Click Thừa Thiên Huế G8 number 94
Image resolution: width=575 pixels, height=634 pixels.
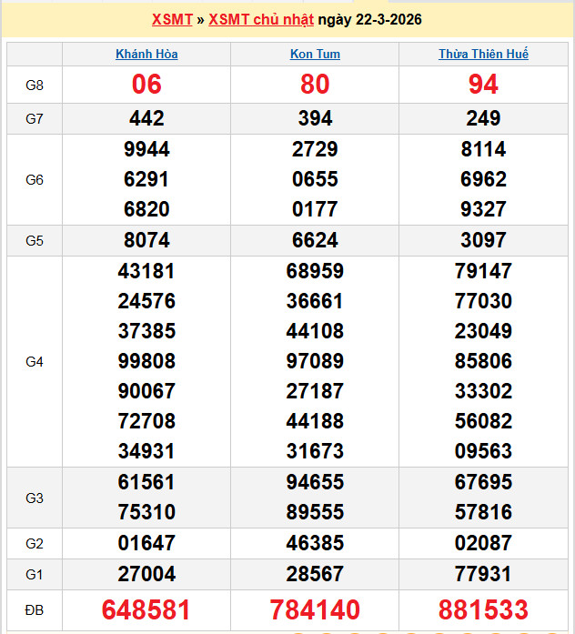coord(483,85)
